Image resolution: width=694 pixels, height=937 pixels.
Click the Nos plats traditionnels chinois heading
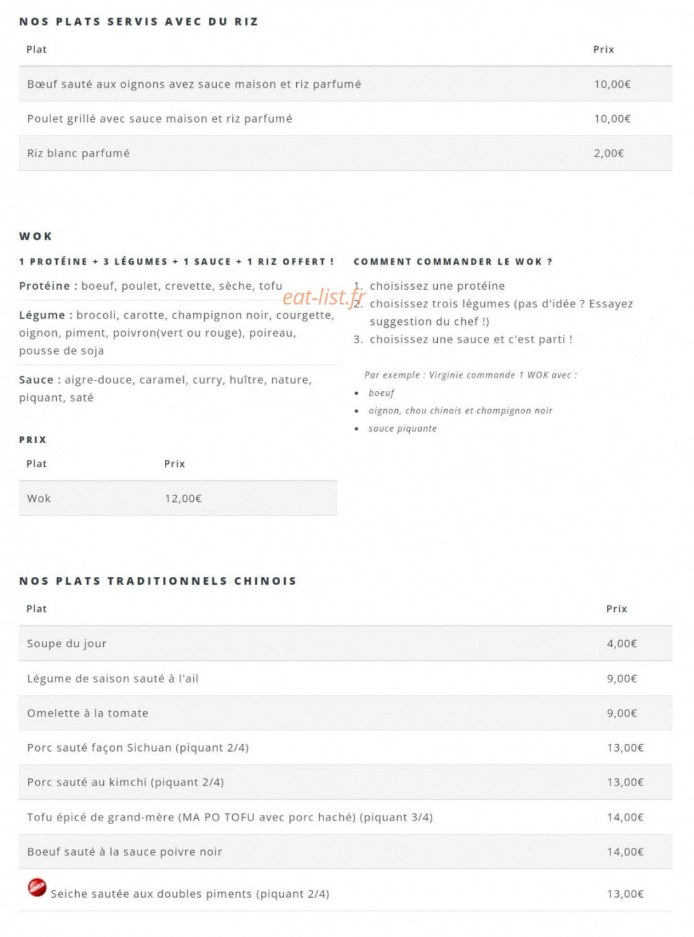pyautogui.click(x=158, y=581)
